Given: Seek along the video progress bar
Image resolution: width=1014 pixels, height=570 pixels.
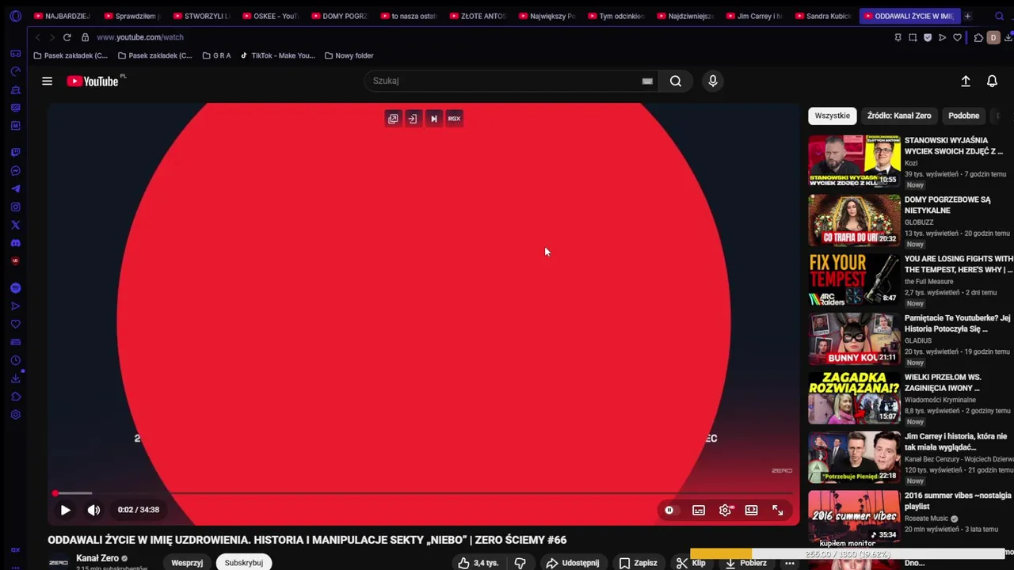Looking at the screenshot, I should tap(424, 493).
